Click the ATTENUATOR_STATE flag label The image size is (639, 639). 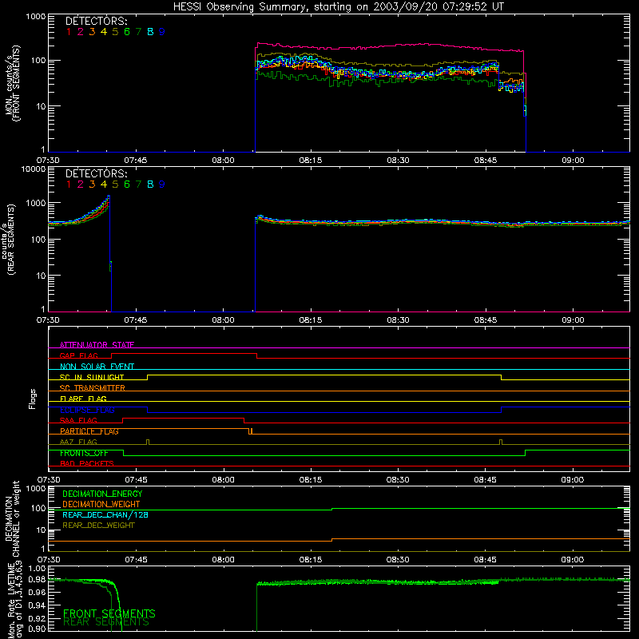pyautogui.click(x=97, y=345)
